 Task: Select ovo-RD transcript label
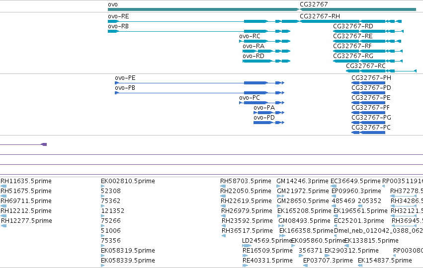point(254,56)
